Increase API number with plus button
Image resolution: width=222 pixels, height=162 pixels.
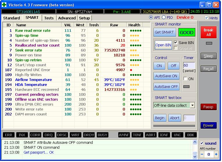216,154
